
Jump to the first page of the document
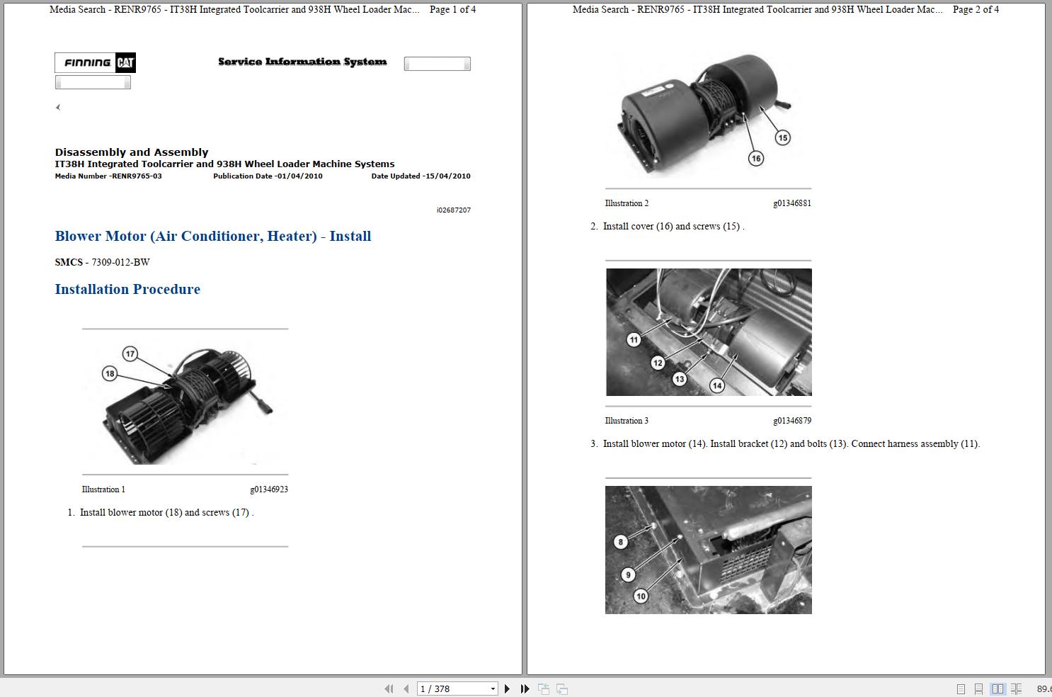coord(389,688)
